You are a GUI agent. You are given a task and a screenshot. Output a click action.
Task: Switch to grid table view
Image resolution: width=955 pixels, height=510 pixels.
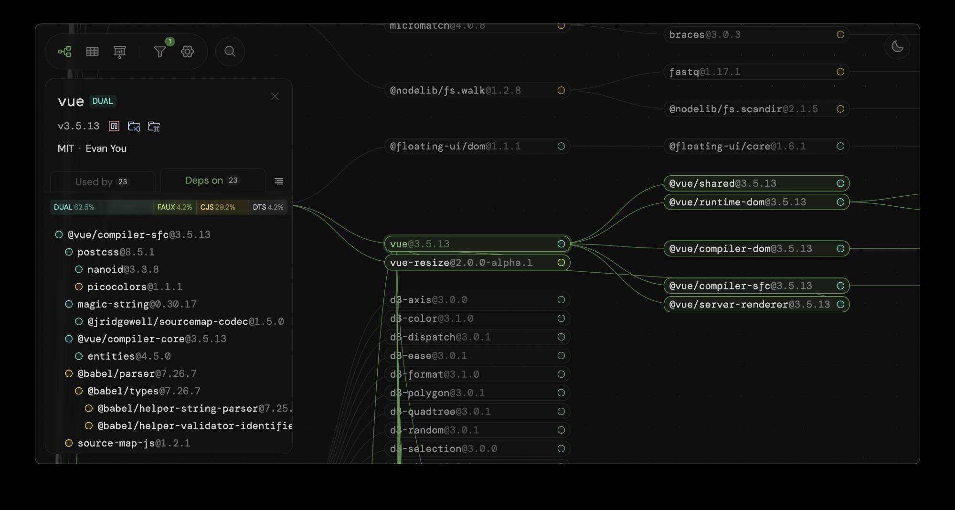(92, 52)
